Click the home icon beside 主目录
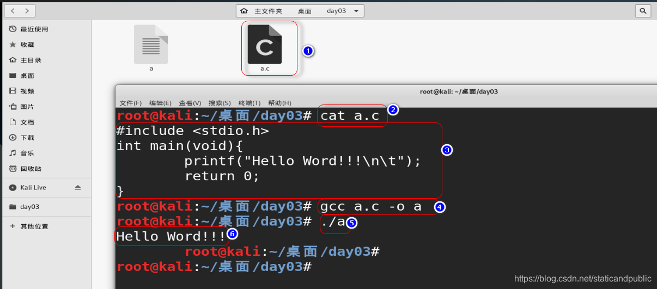 pos(13,60)
